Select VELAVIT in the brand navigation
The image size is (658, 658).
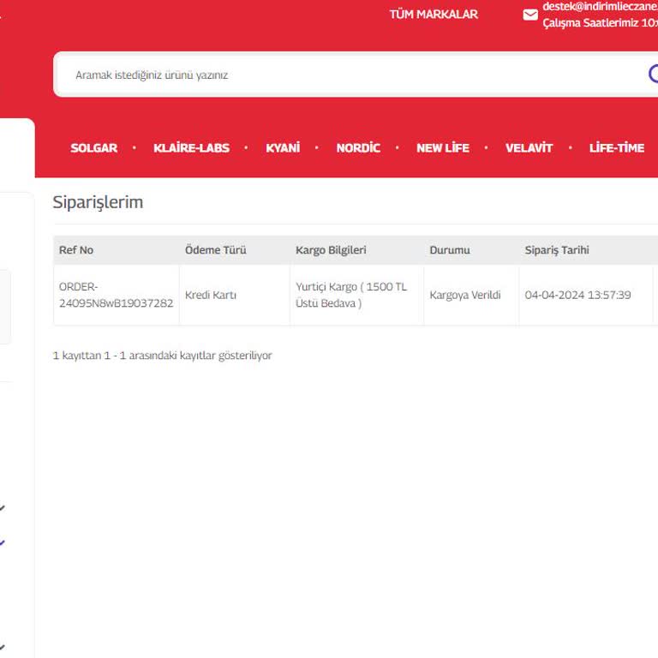529,148
